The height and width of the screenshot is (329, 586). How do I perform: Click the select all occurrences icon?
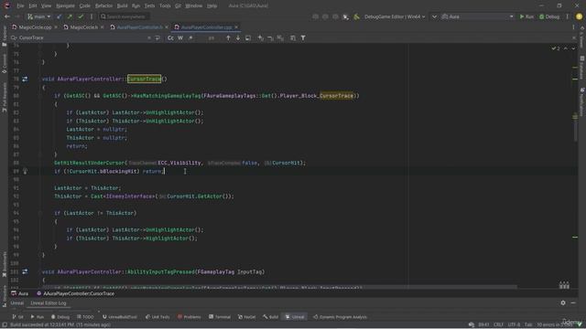pyautogui.click(x=280, y=37)
